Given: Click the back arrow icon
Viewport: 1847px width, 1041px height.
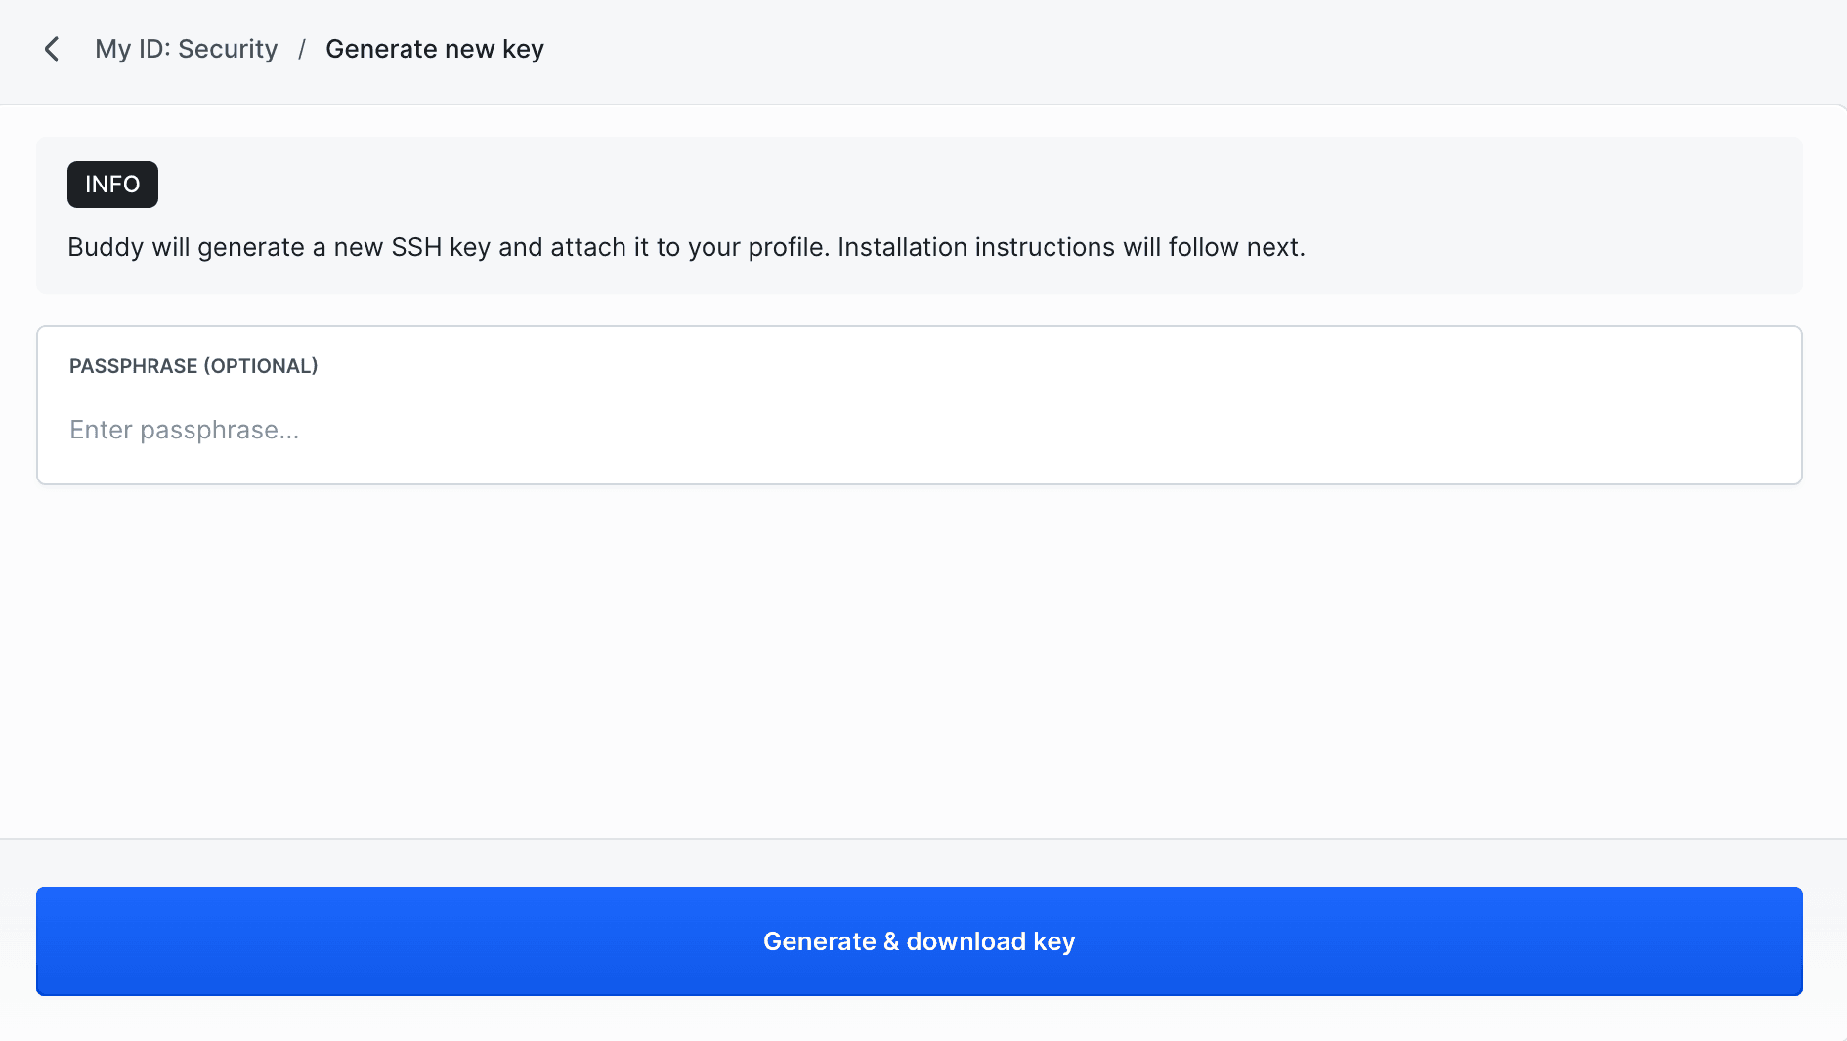Looking at the screenshot, I should [x=52, y=49].
